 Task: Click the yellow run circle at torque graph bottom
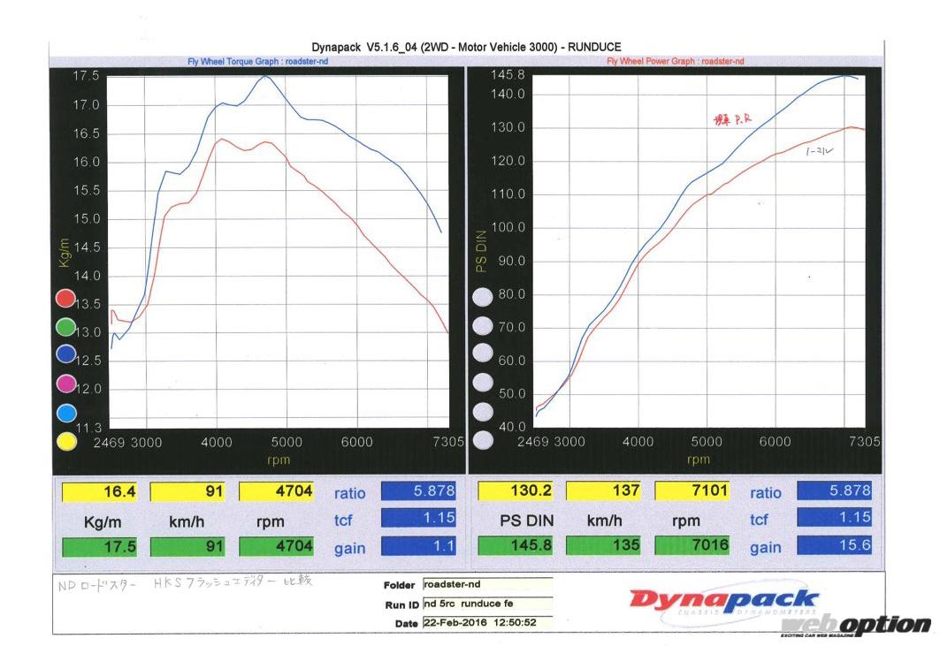[x=65, y=441]
